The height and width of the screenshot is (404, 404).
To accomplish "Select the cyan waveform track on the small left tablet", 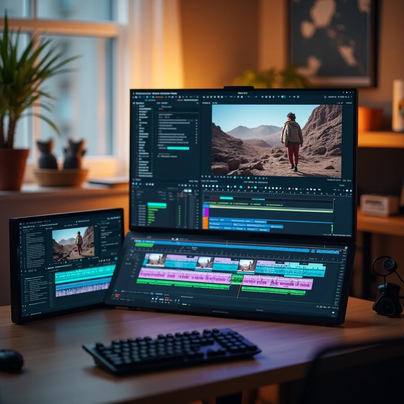I will point(85,274).
